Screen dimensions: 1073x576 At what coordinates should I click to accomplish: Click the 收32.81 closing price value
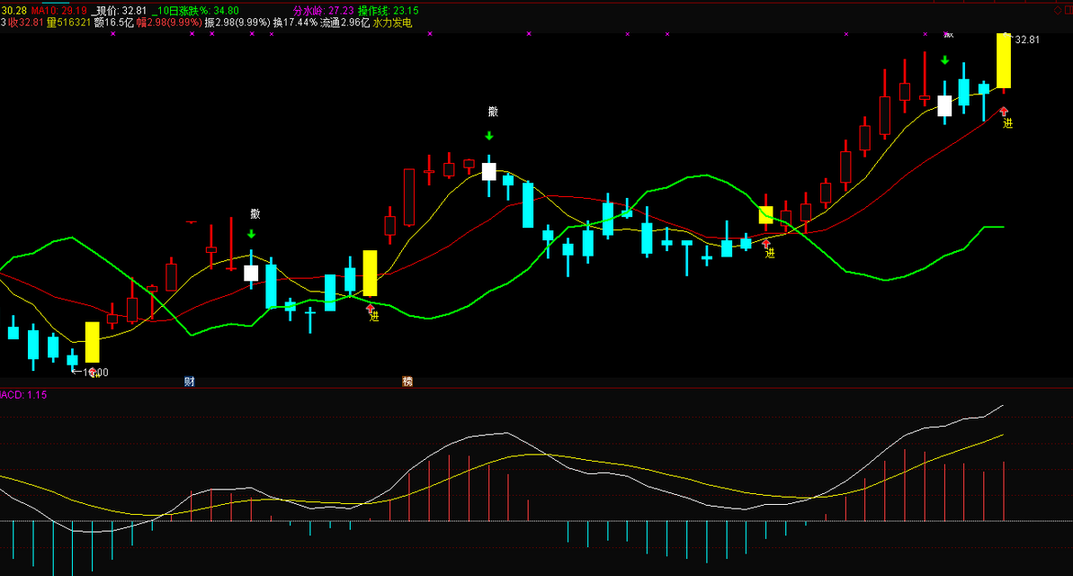coord(26,22)
